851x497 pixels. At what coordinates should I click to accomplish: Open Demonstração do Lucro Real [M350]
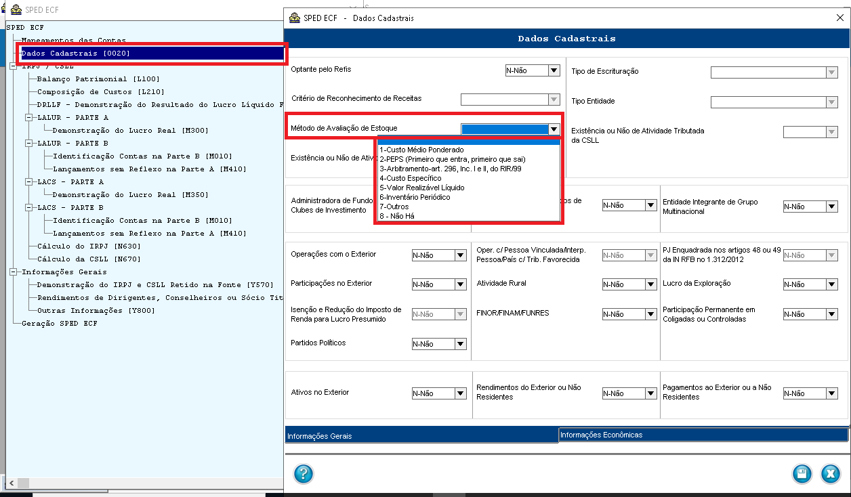(130, 195)
